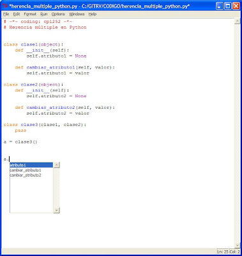Click the 'self.atributo2 = None' line
This screenshot has height=256, width=242.
(x=56, y=96)
